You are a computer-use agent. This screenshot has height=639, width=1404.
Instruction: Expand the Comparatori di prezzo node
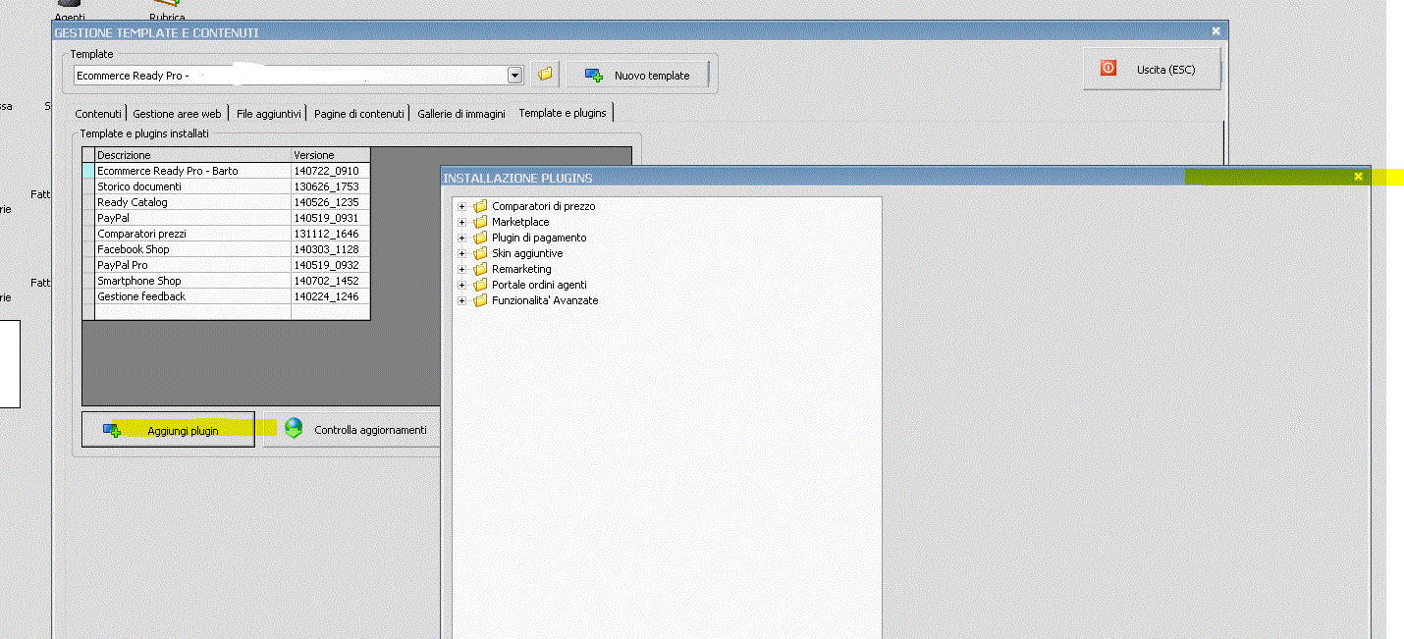pos(462,206)
